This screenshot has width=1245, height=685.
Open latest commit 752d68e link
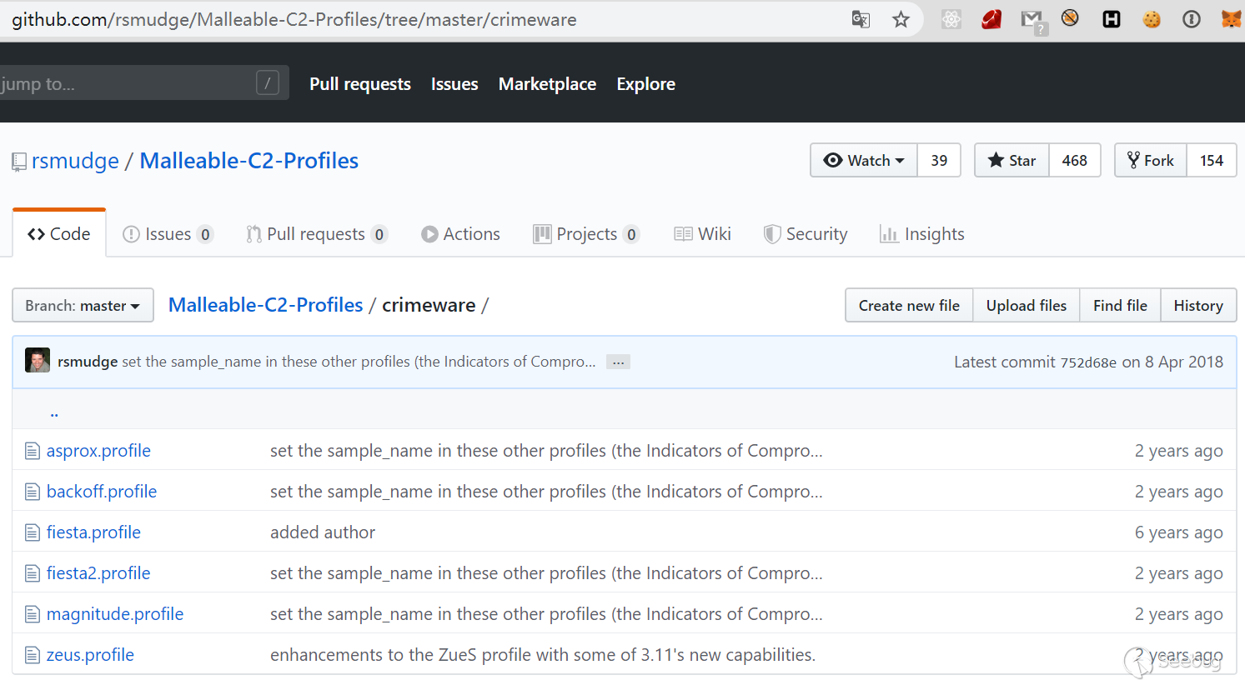(1088, 362)
